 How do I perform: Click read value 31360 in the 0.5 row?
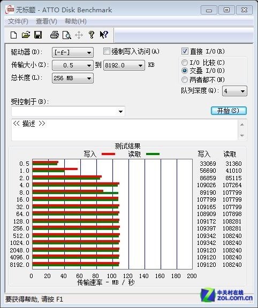coord(233,164)
